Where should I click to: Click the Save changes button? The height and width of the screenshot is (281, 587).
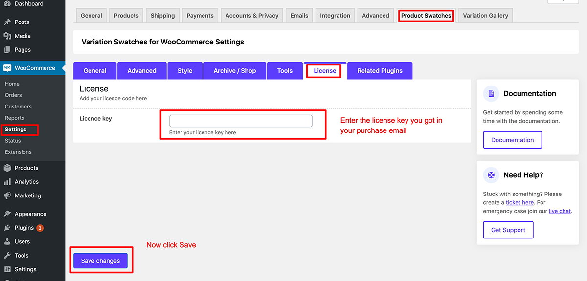(100, 261)
